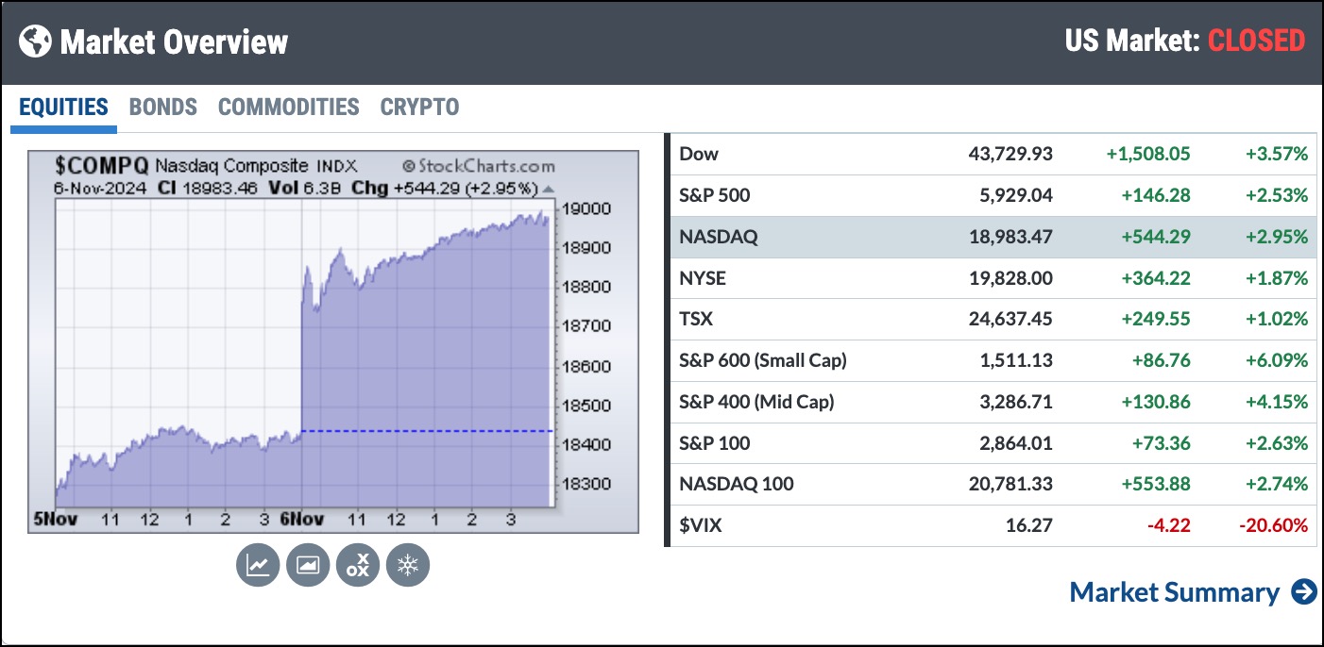The height and width of the screenshot is (647, 1324).
Task: Click the $COMPQ ticker in chart header
Action: (x=101, y=166)
